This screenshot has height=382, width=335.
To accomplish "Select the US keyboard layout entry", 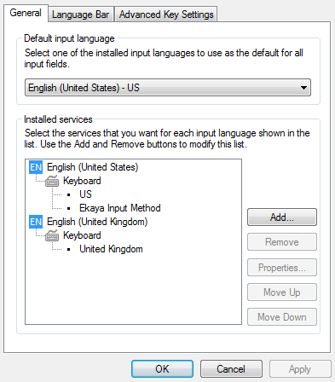I will pyautogui.click(x=85, y=194).
